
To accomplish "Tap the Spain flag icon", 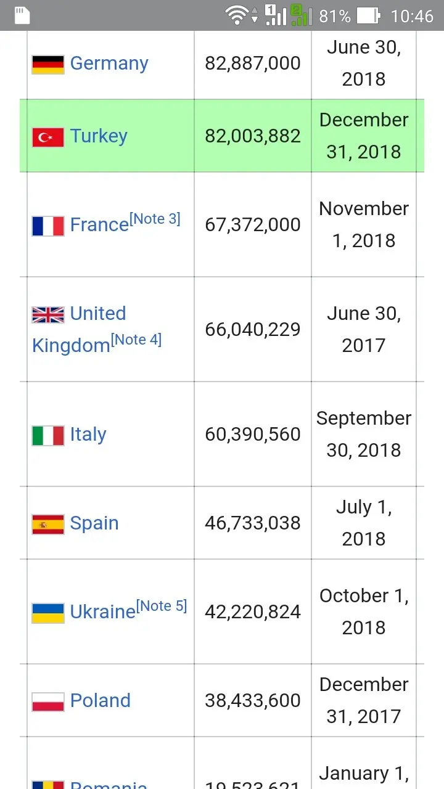I will click(48, 524).
